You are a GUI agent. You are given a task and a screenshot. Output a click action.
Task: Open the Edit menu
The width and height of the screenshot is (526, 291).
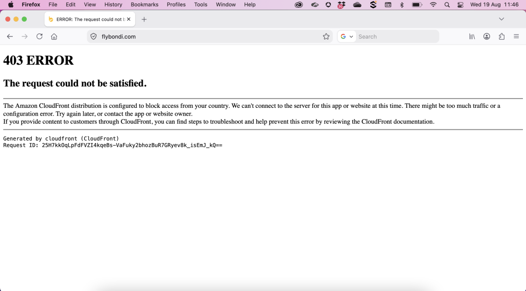pyautogui.click(x=70, y=5)
